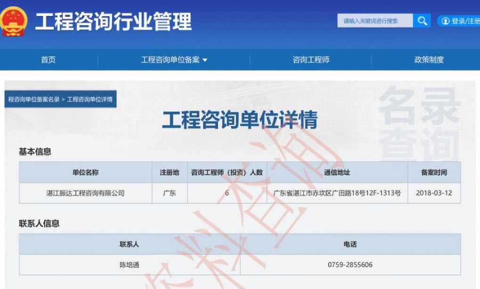Click the 咨询工程师（投资）人数 column header
The image size is (480, 289).
click(x=227, y=172)
